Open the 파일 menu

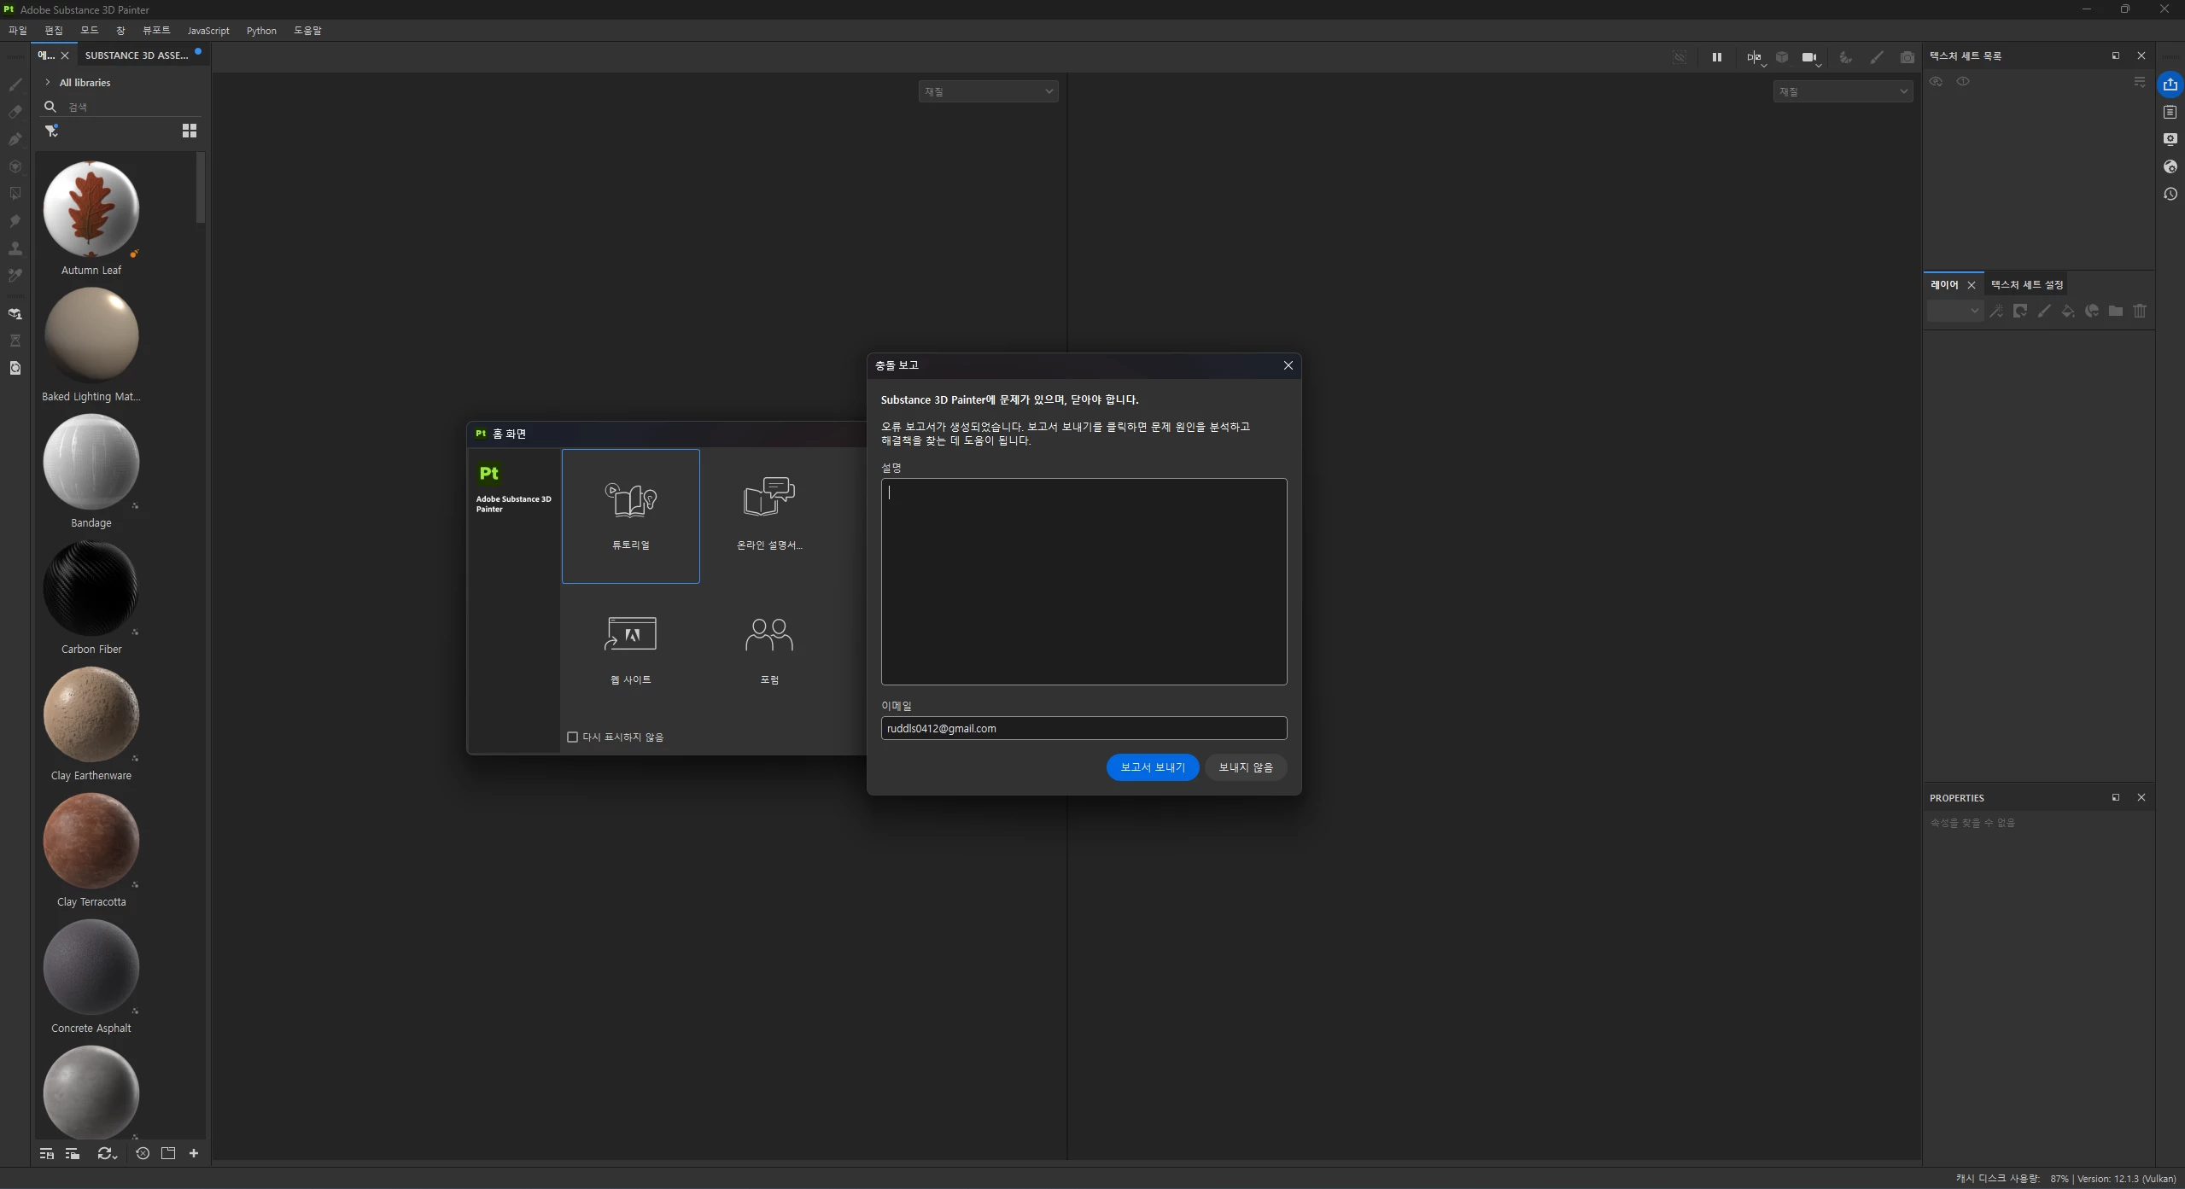pyautogui.click(x=17, y=31)
